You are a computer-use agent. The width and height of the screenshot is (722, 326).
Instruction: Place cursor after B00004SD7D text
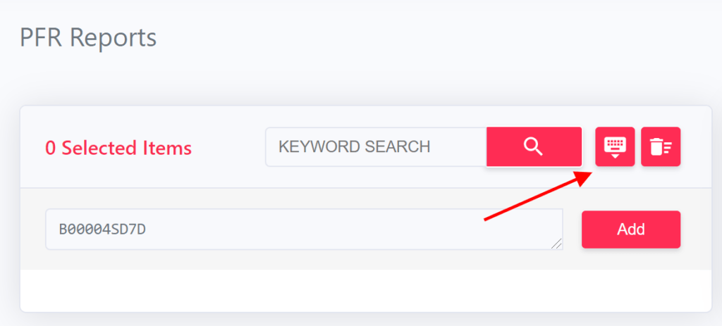pos(147,229)
